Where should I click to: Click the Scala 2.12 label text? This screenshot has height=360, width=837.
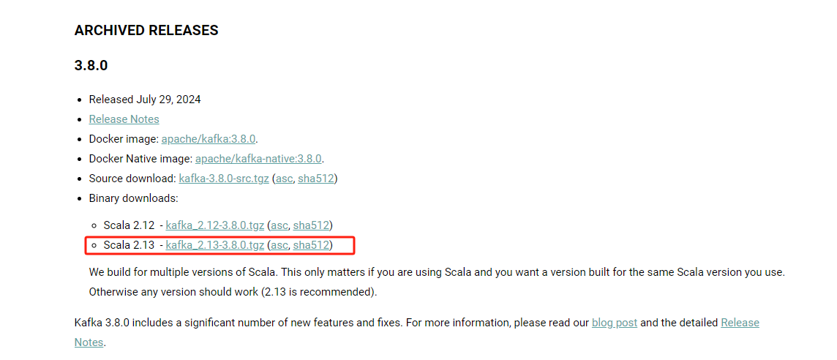pyautogui.click(x=130, y=225)
